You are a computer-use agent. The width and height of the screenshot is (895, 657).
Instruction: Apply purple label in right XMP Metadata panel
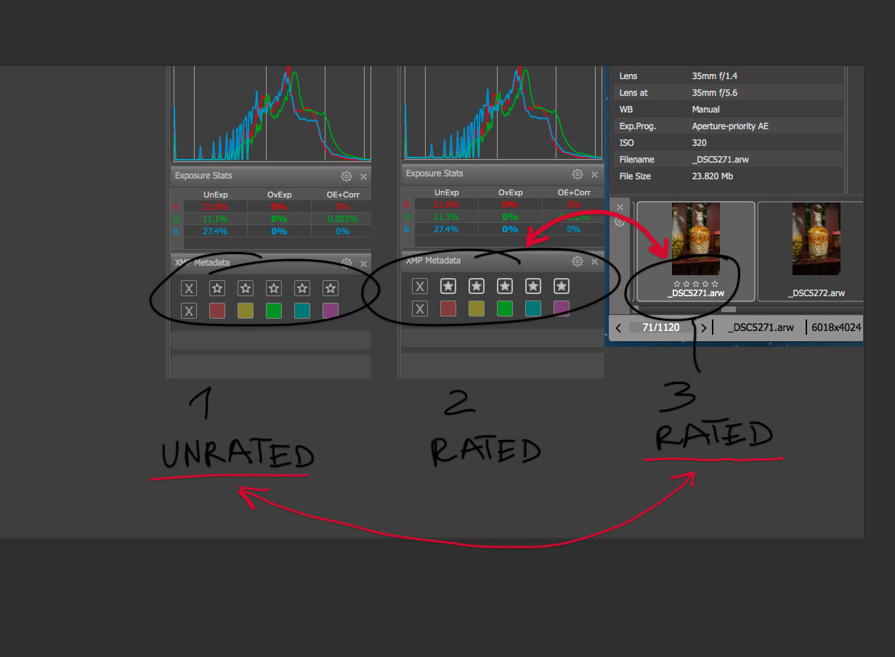pyautogui.click(x=561, y=309)
